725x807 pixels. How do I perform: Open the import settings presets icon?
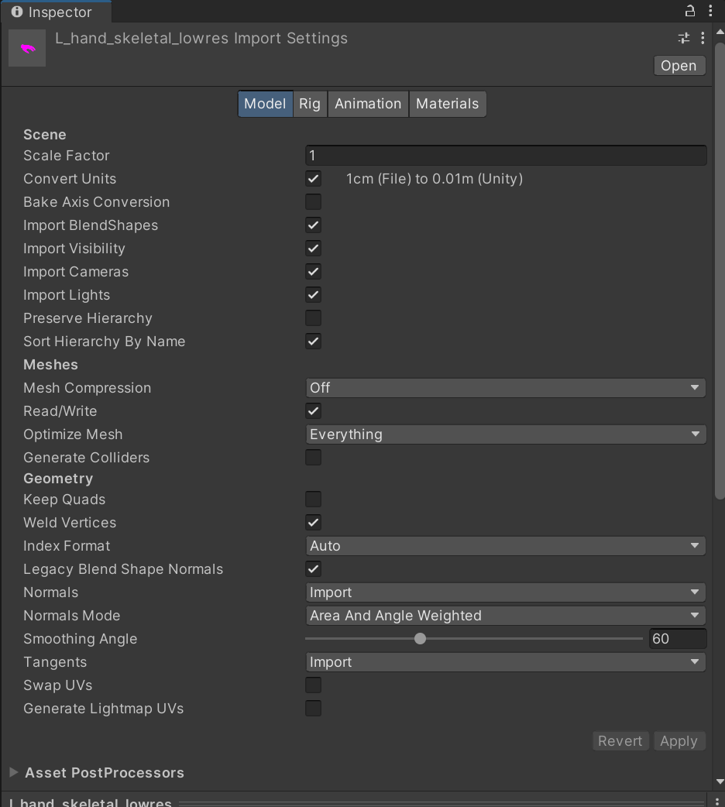point(684,38)
